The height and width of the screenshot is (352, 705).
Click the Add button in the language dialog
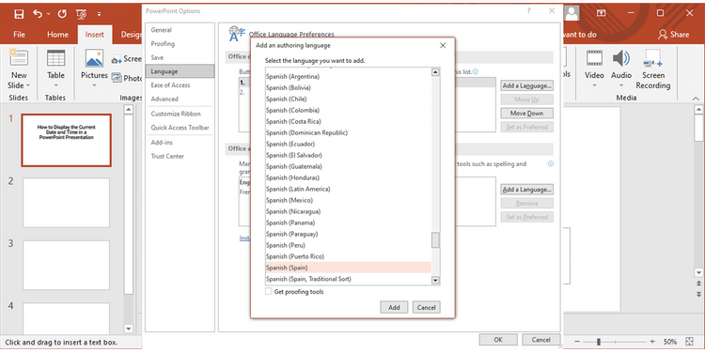click(394, 307)
